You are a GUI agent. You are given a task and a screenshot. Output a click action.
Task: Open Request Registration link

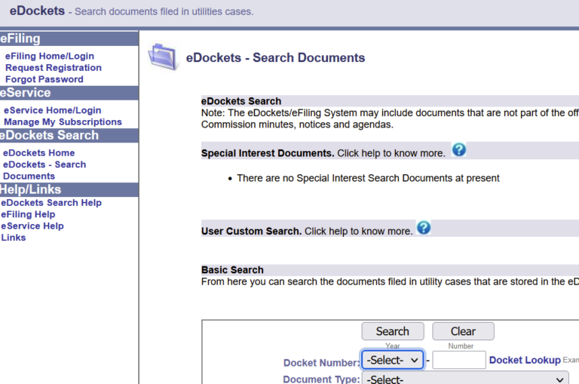coord(53,67)
